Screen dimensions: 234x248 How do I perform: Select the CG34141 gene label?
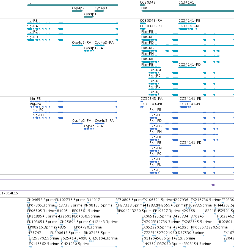[x=186, y=2]
